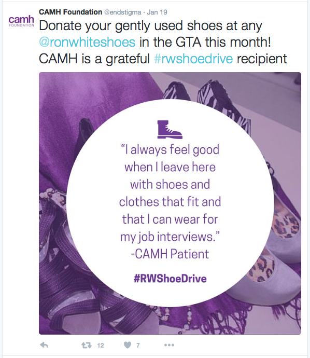Open the camh Foundation avatar logo

pos(21,21)
